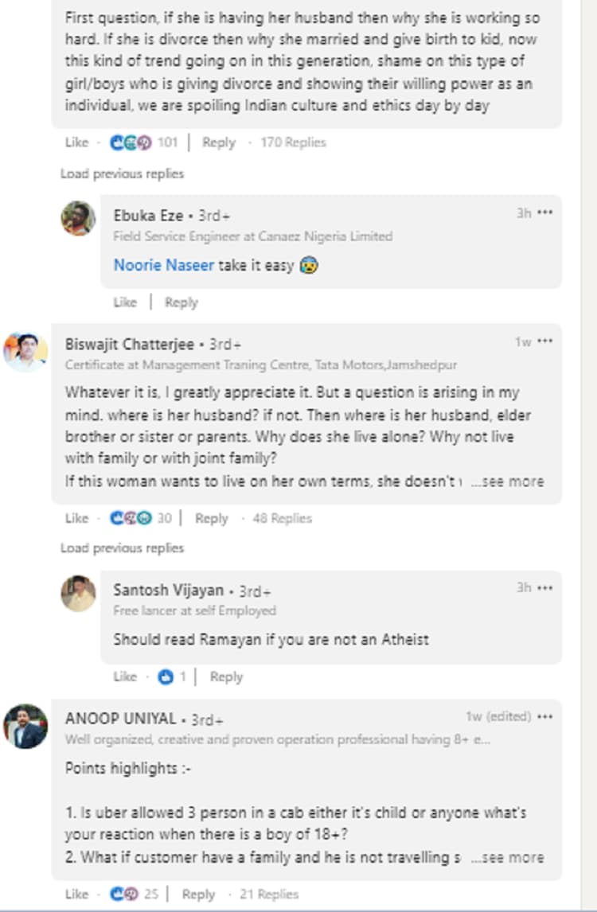Image resolution: width=597 pixels, height=912 pixels.
Task: Click the thumbs-up reaction on Santosh's reply
Action: click(166, 676)
